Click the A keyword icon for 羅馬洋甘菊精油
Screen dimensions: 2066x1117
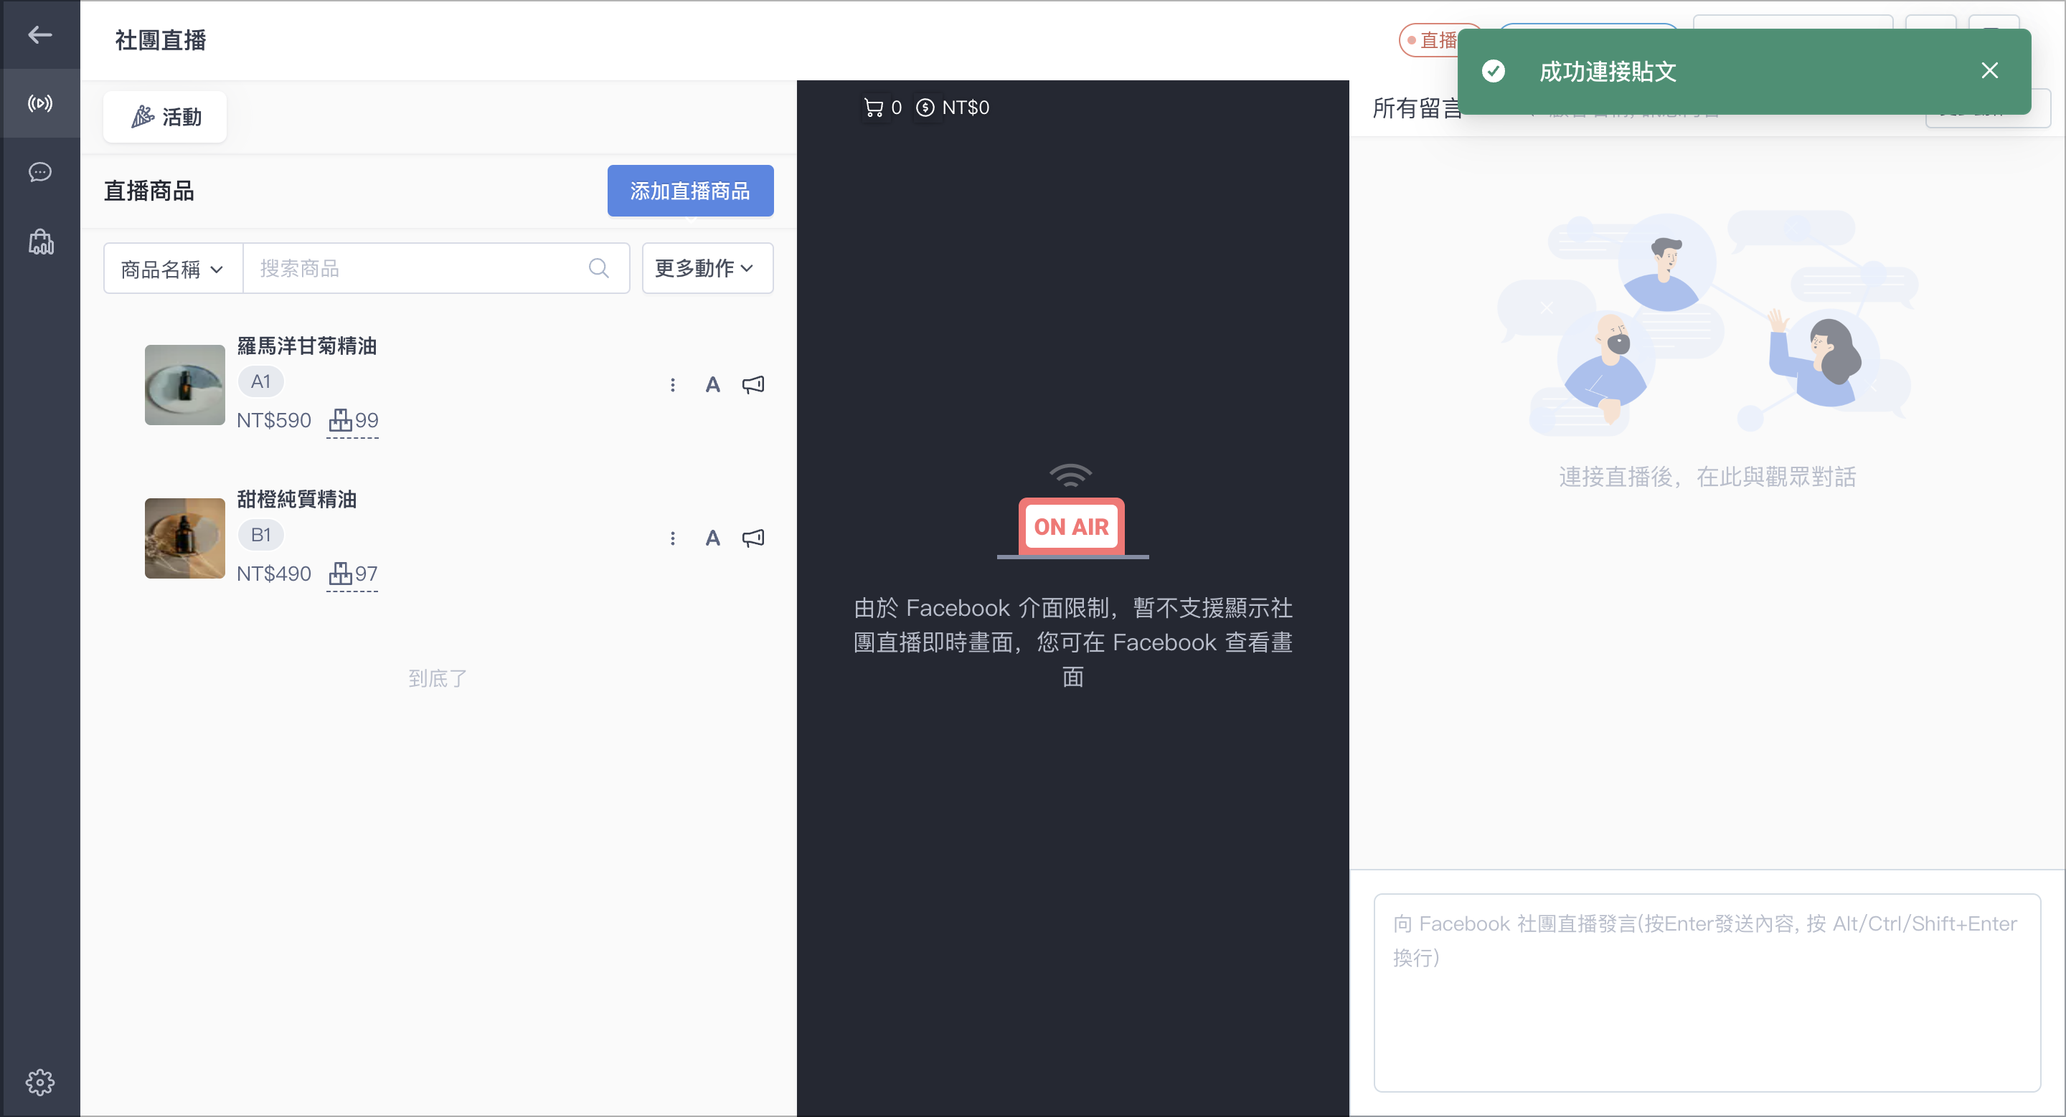[712, 386]
